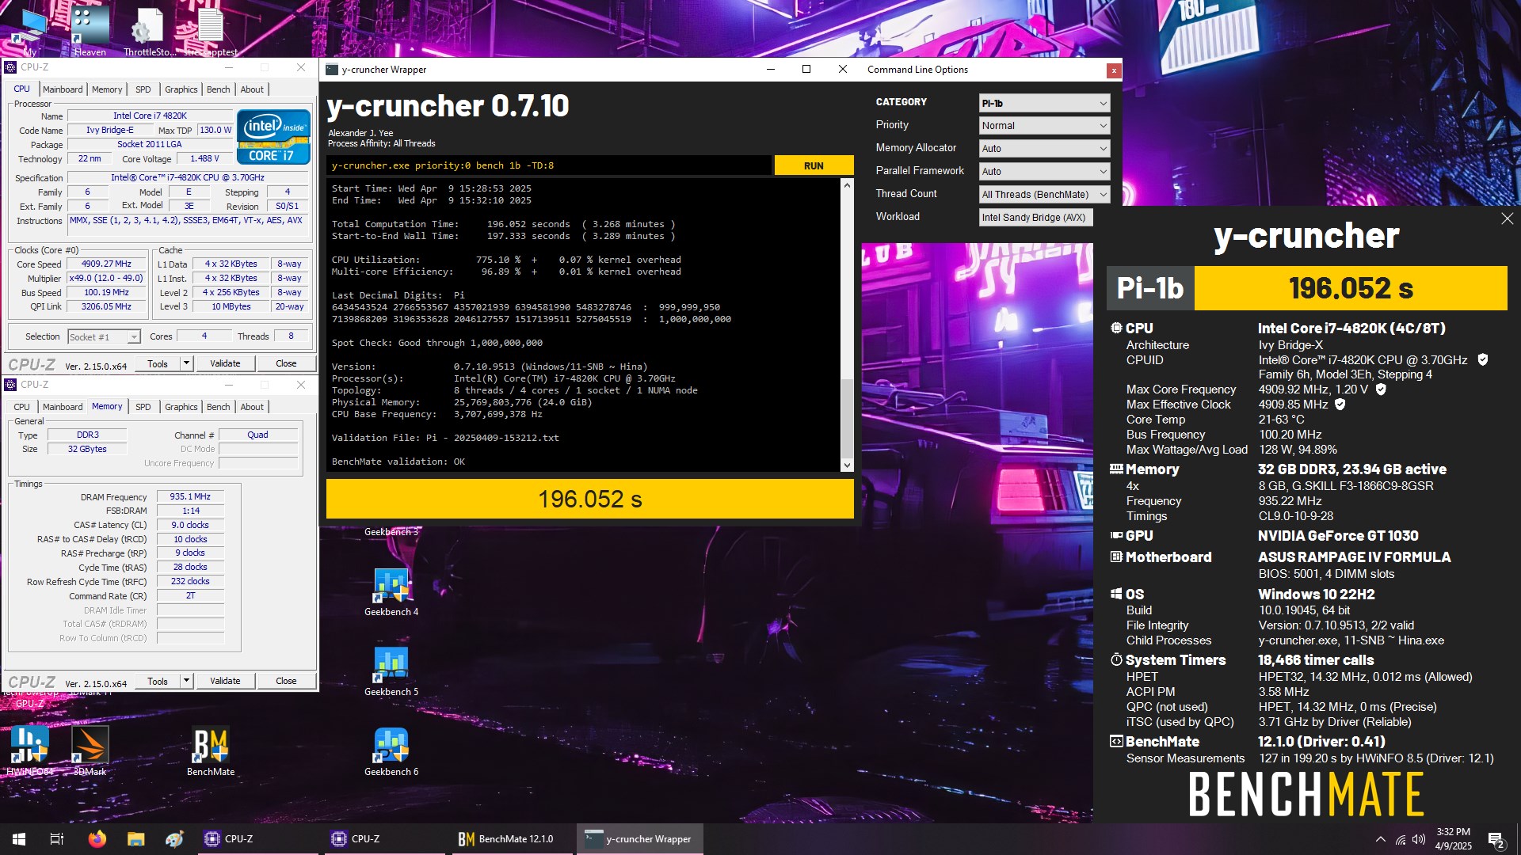1521x855 pixels.
Task: Switch to CPU tab in bottom CPU-Z
Action: point(22,407)
